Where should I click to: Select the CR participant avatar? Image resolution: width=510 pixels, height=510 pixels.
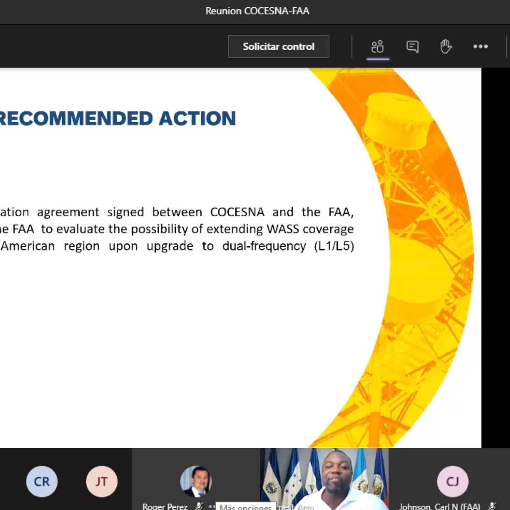[x=42, y=481]
